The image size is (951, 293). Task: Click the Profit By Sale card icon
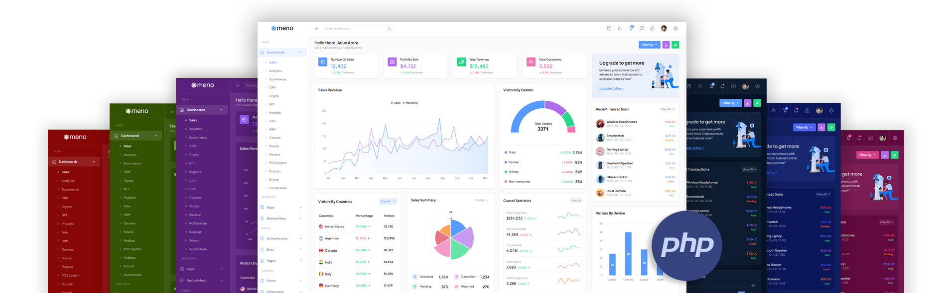(x=392, y=62)
